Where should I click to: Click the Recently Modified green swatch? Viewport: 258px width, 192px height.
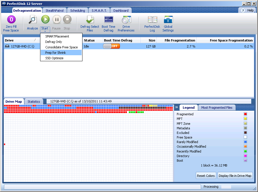pyautogui.click(x=245, y=151)
